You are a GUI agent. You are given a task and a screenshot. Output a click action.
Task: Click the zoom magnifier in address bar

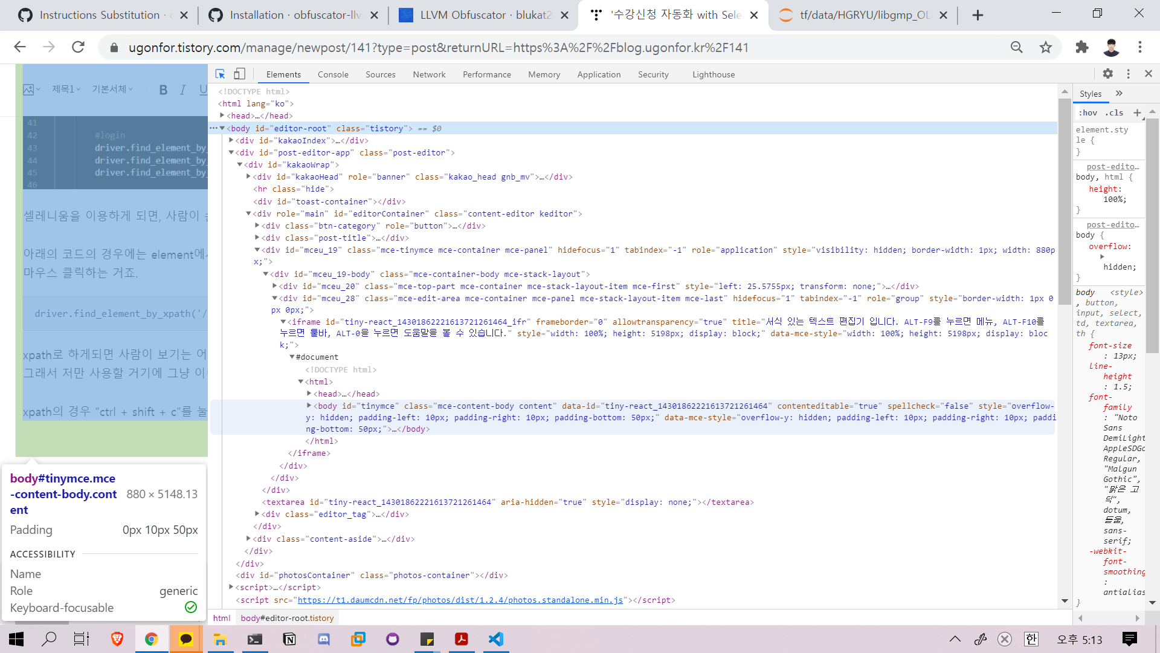(x=1017, y=47)
